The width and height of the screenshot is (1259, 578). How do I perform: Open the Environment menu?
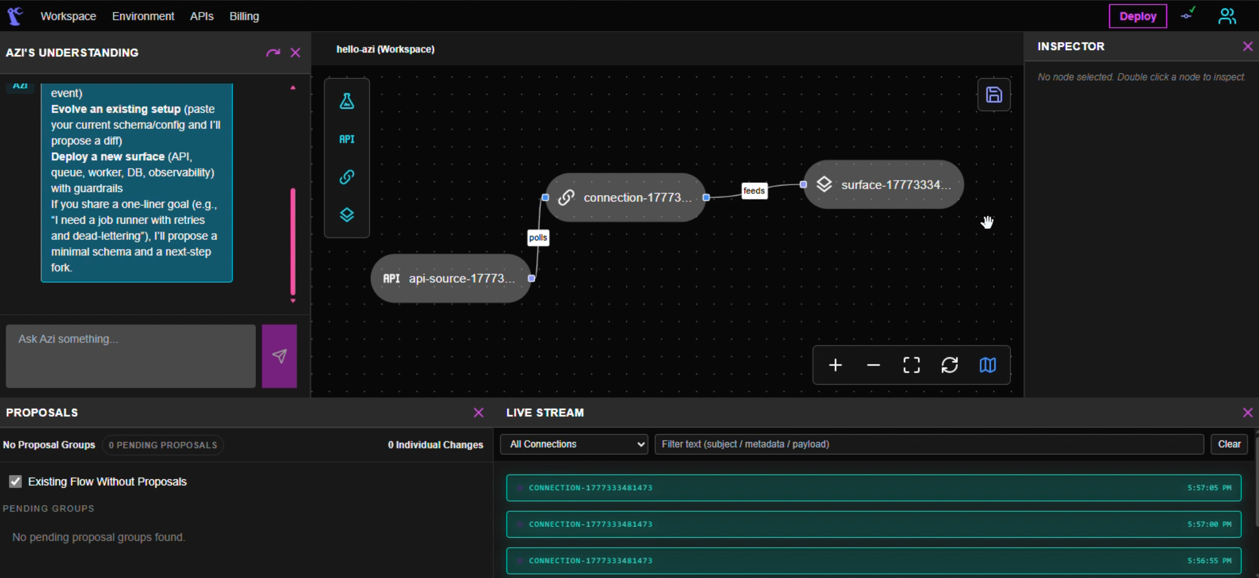143,16
